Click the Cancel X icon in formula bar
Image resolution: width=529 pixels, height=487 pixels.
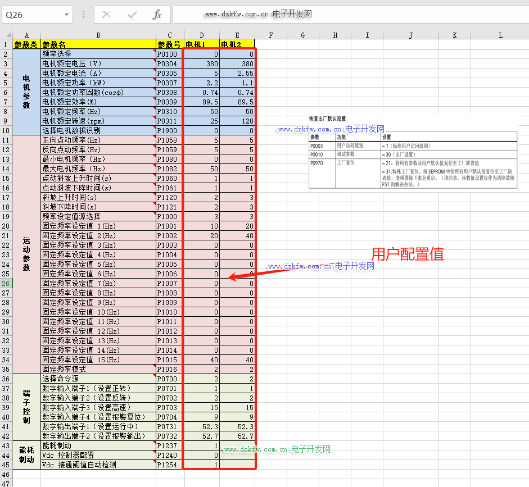coord(106,15)
